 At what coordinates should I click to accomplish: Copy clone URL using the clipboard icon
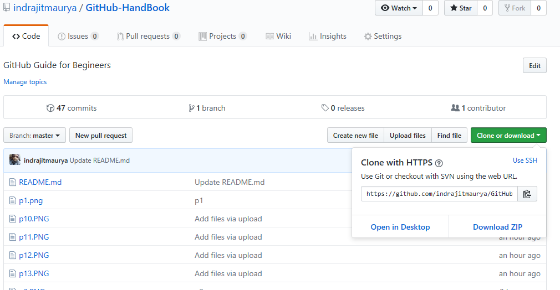(x=527, y=194)
